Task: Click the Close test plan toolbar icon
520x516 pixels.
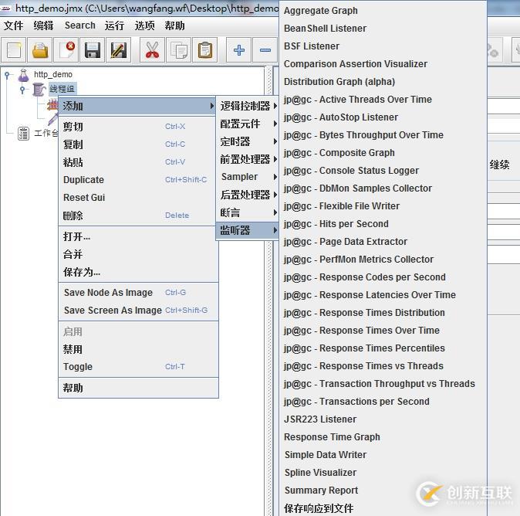Action: [x=66, y=50]
